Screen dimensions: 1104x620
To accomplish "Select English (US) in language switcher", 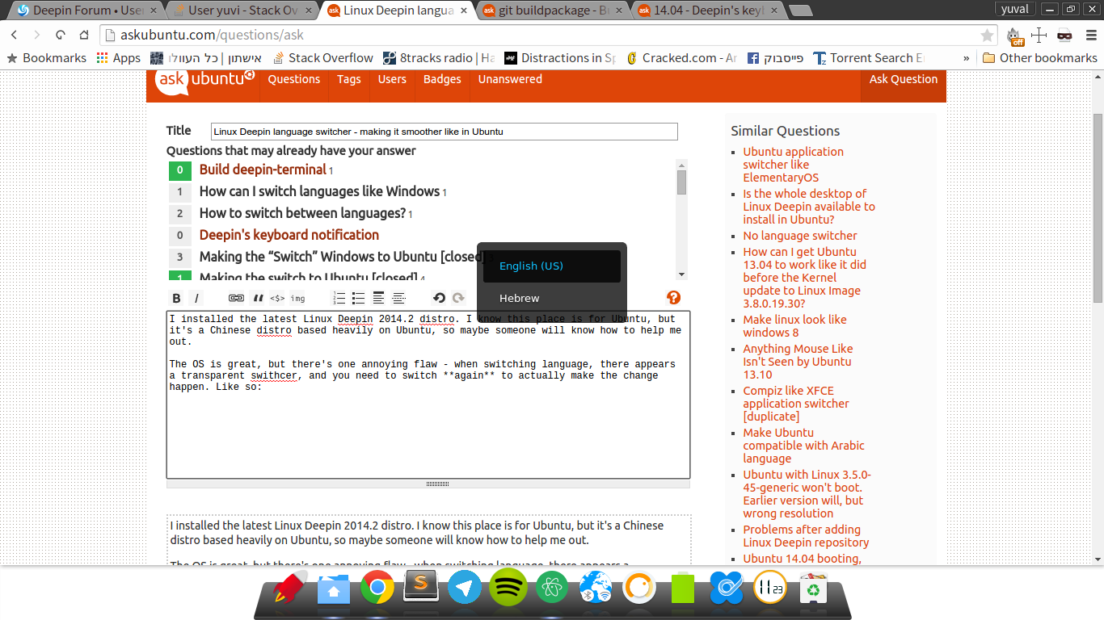I will pos(551,266).
